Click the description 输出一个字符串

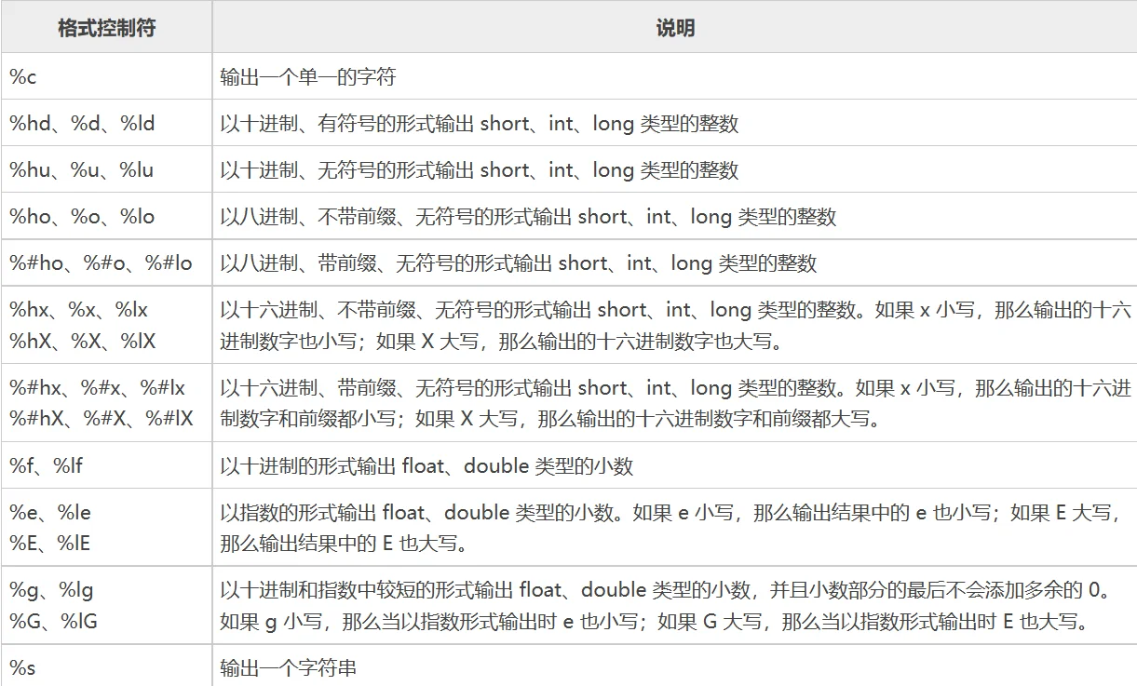(x=288, y=667)
